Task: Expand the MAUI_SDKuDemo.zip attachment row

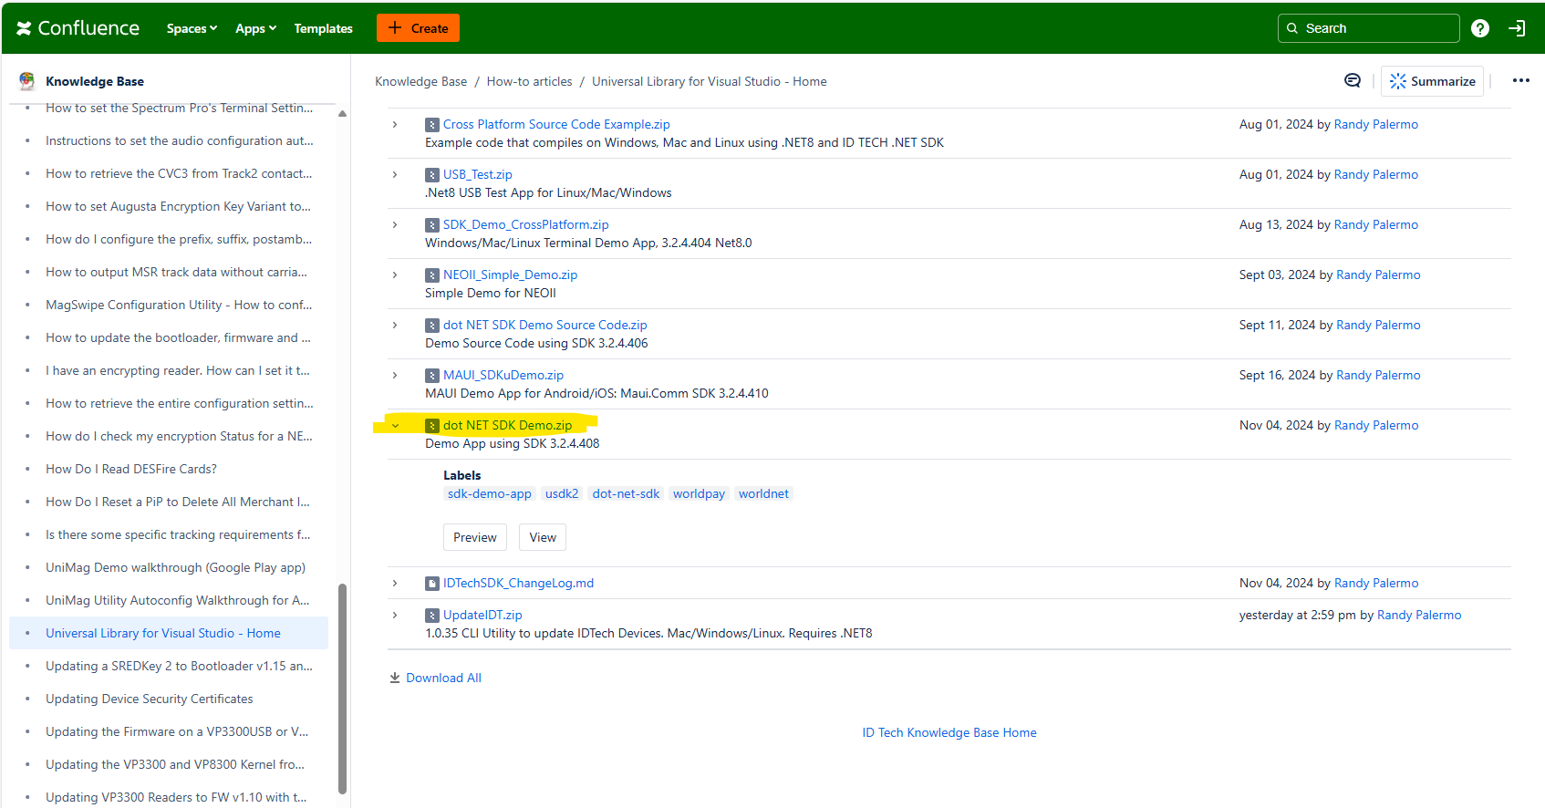Action: click(395, 375)
